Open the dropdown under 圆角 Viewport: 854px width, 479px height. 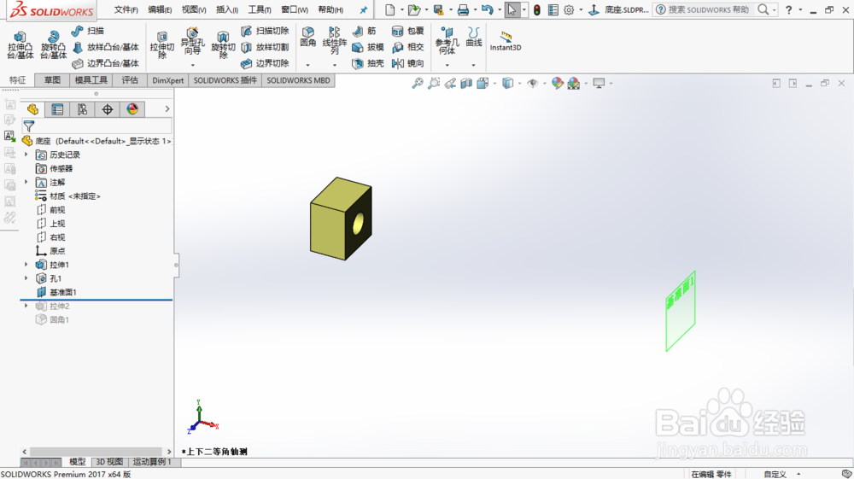(x=307, y=65)
